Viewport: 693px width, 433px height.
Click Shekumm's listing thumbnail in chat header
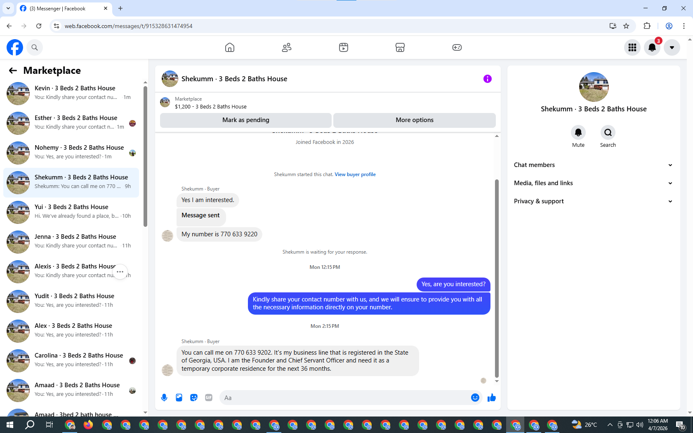tap(170, 79)
